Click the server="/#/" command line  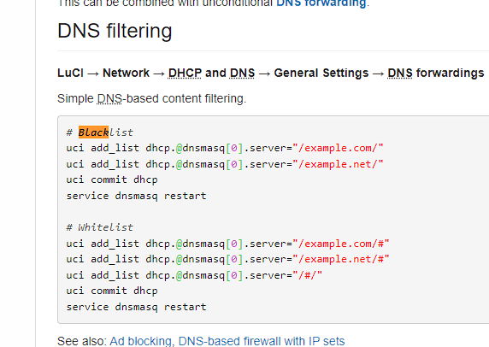click(x=194, y=275)
